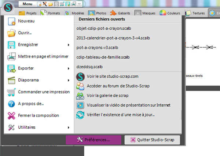
Task: Expand the Utilitaires submenu arrow
Action: (x=69, y=127)
